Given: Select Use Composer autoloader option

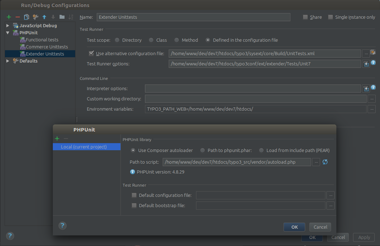Looking at the screenshot, I should 133,150.
